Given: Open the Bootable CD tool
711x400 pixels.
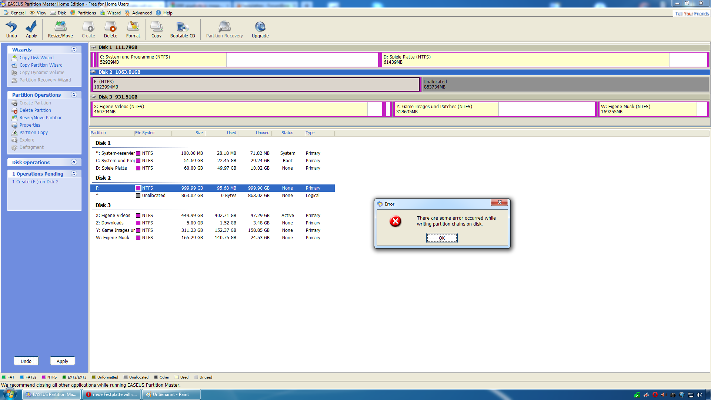Looking at the screenshot, I should 183,30.
